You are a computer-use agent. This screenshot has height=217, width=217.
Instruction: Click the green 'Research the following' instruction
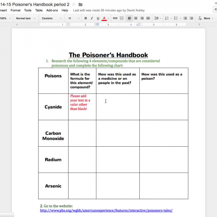(105, 63)
